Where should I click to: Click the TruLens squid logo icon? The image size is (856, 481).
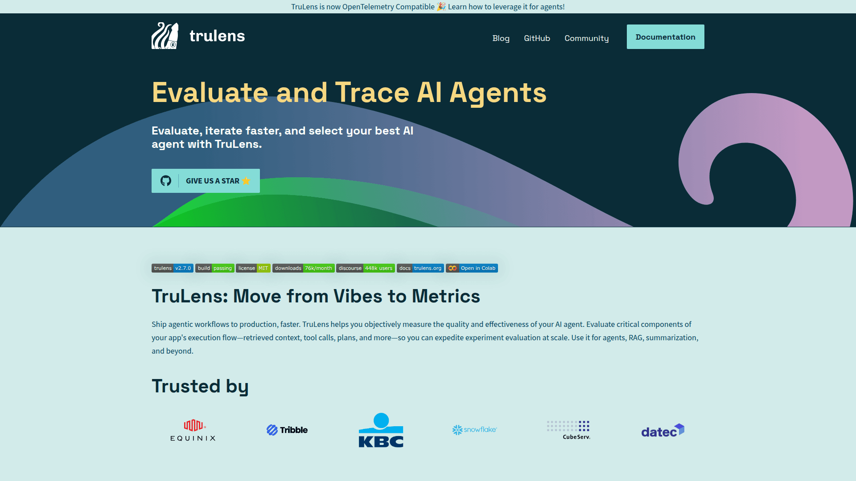[x=165, y=36]
